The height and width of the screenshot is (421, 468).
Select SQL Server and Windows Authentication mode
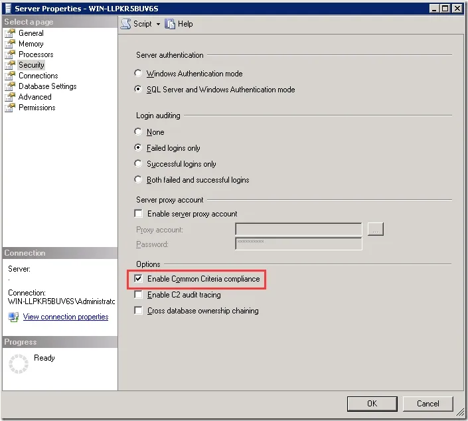138,89
